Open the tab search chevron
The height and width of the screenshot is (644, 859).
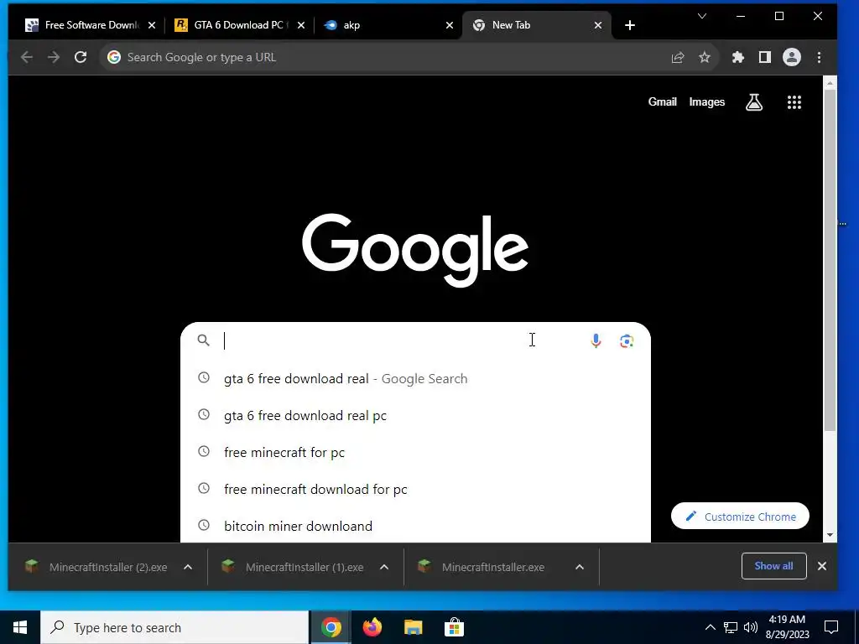pyautogui.click(x=702, y=16)
